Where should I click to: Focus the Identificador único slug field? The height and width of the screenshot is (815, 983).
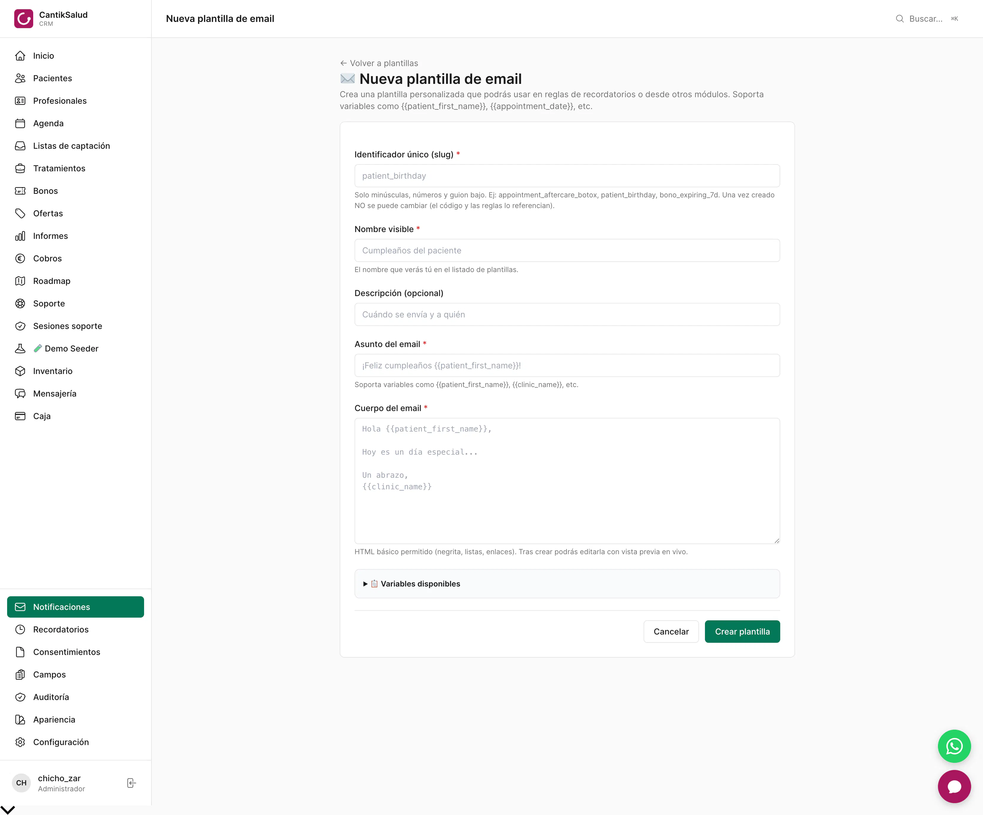point(567,176)
